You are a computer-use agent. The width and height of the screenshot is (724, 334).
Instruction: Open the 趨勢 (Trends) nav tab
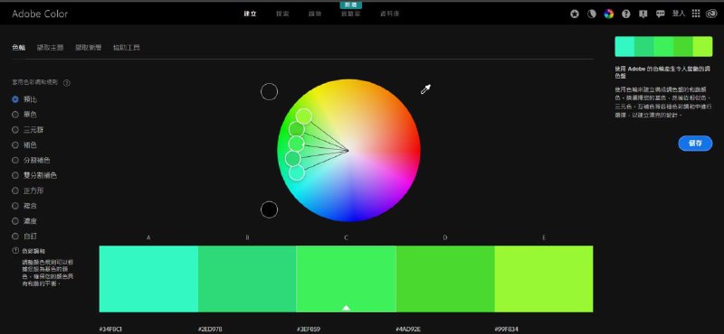click(315, 14)
